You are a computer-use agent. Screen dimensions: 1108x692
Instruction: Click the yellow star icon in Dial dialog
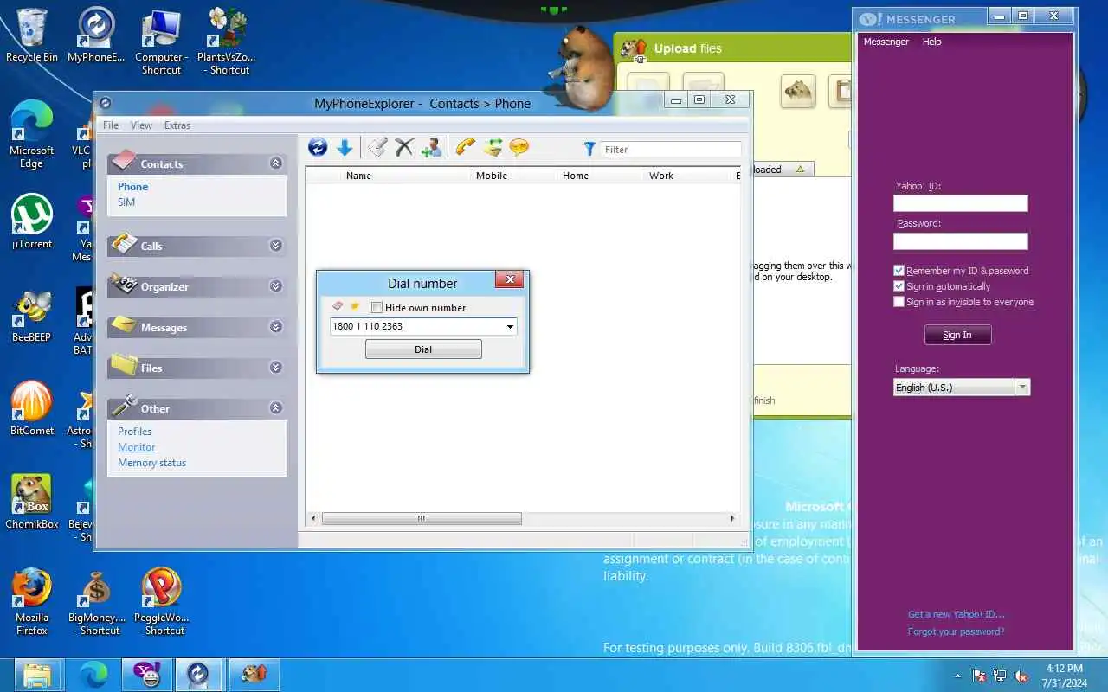[x=355, y=306]
